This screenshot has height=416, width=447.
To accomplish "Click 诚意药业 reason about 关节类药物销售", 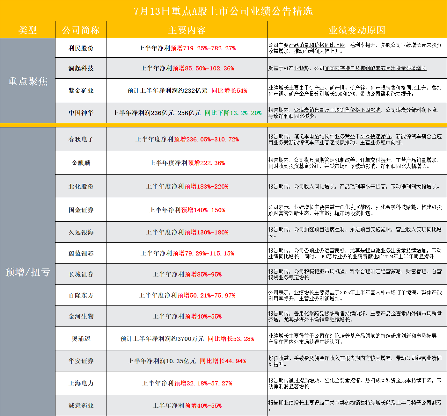I will coord(357,405).
